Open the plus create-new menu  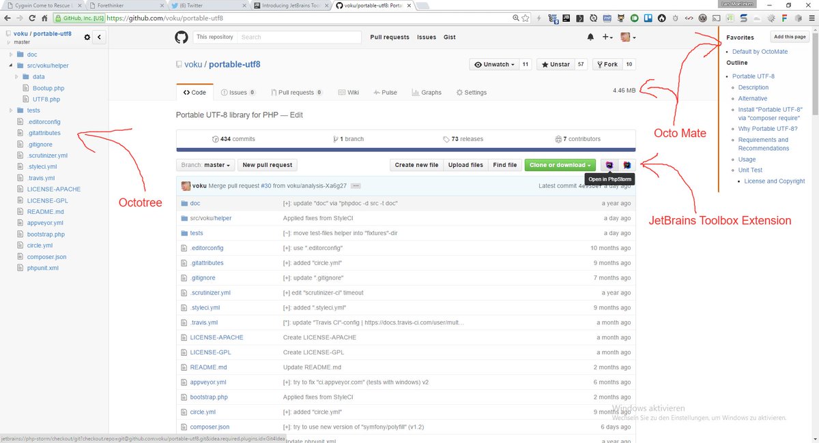pos(607,37)
